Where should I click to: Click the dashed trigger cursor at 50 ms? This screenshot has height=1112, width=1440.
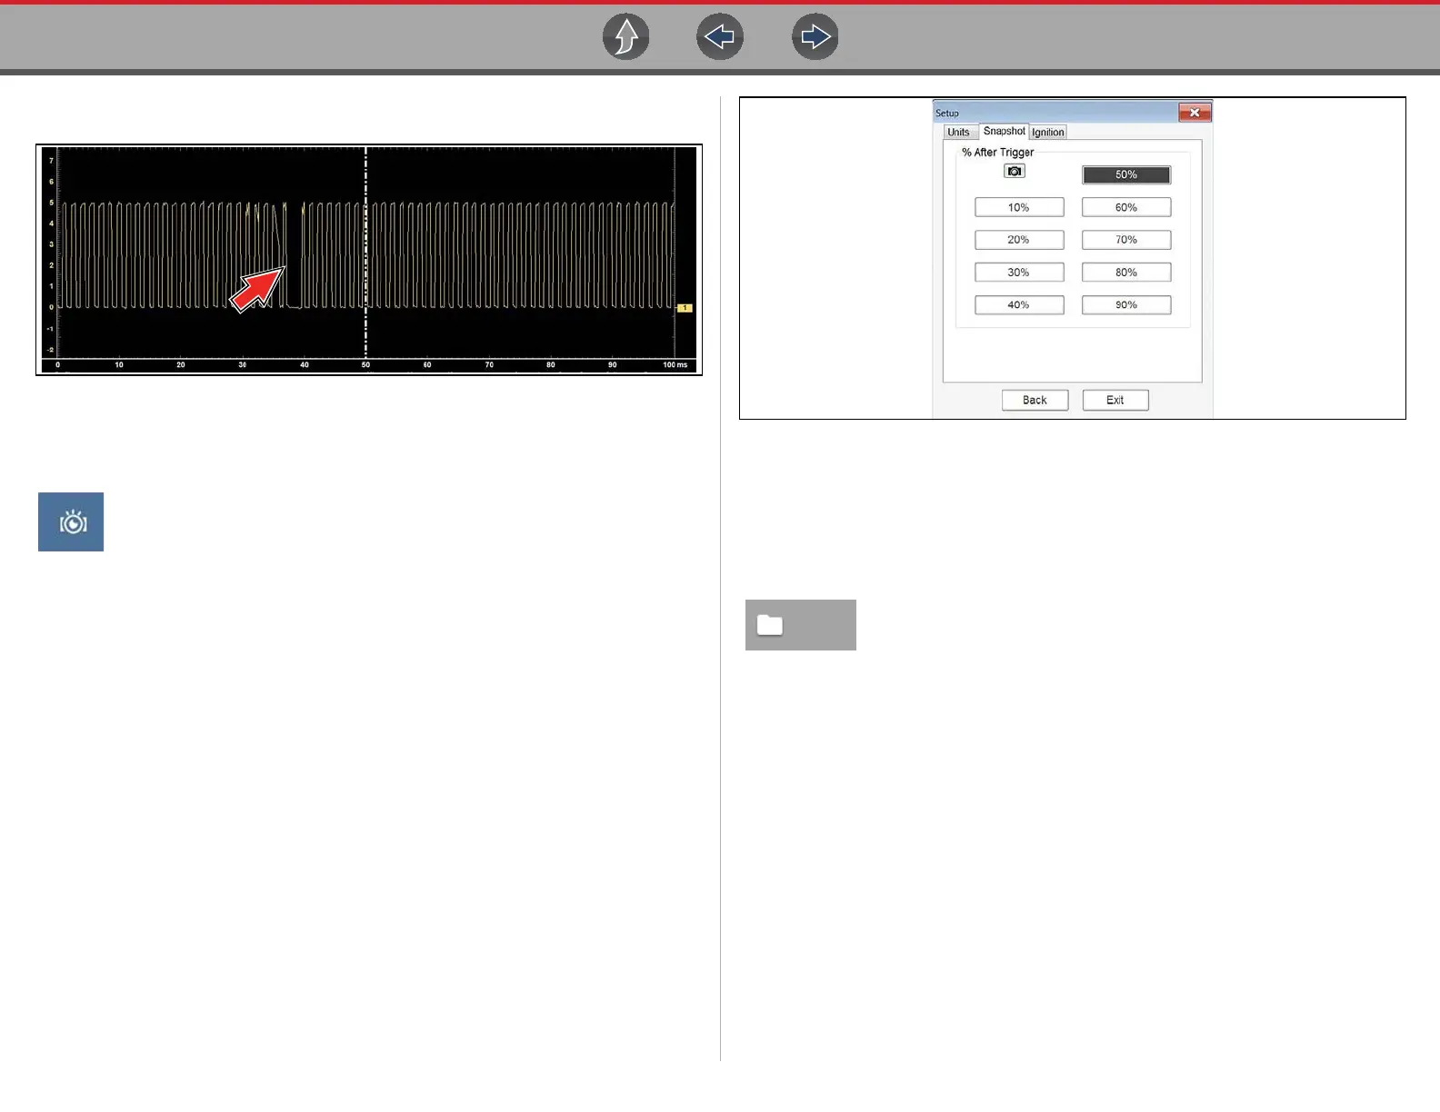coord(365,253)
